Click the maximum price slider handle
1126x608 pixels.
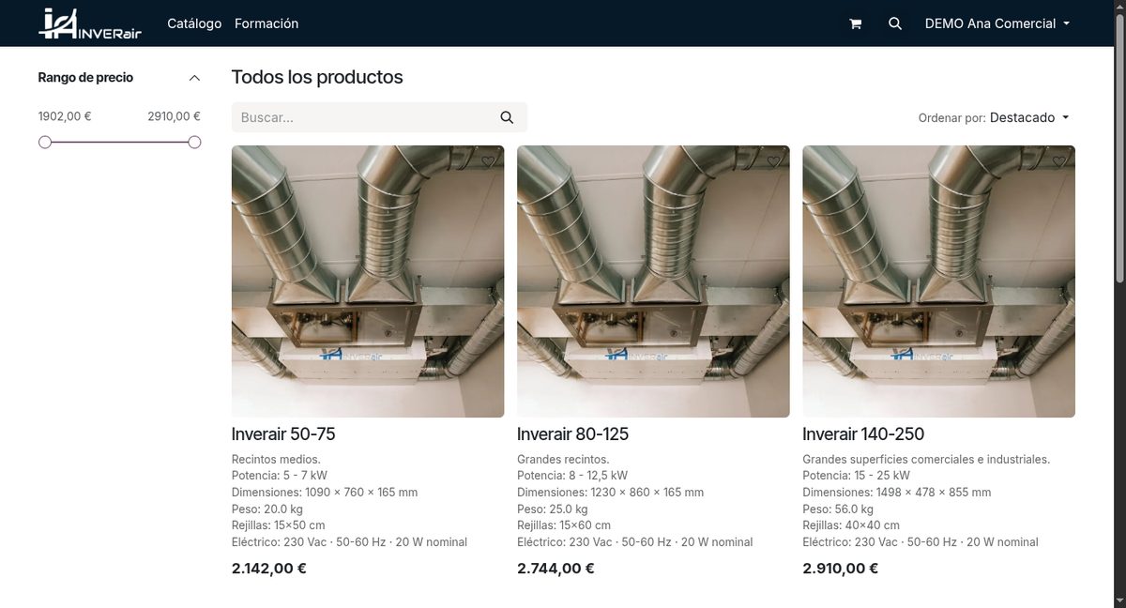194,142
